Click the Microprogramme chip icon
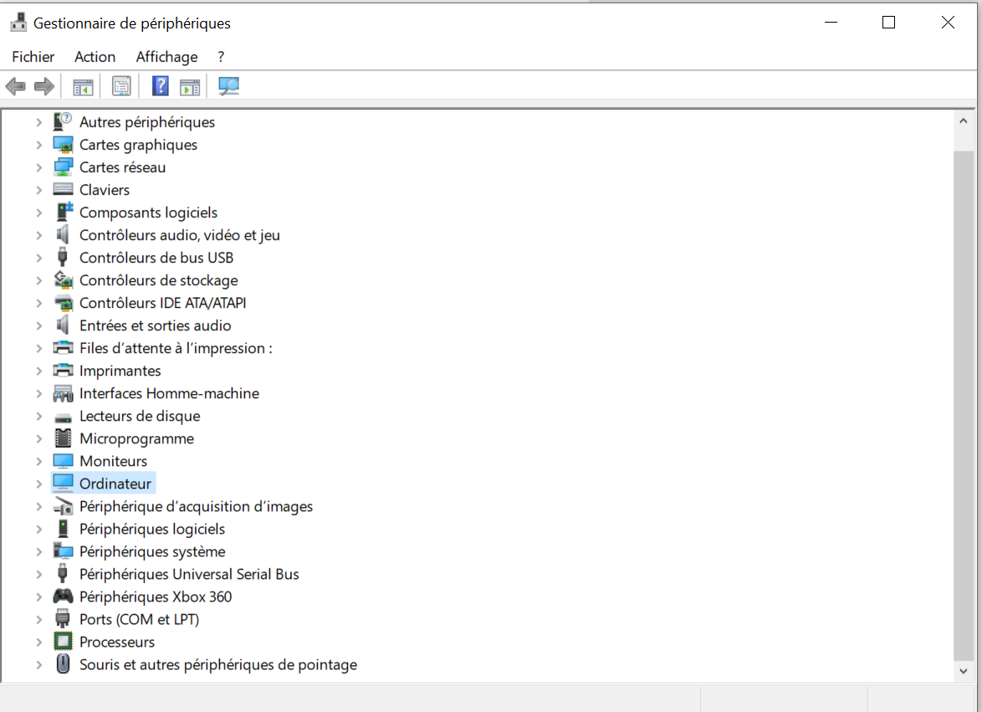The height and width of the screenshot is (712, 982). [x=63, y=438]
